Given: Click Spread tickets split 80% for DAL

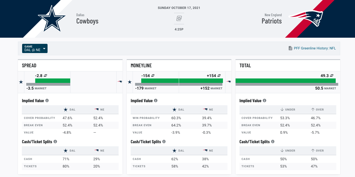Looking at the screenshot, I should pyautogui.click(x=66, y=166).
